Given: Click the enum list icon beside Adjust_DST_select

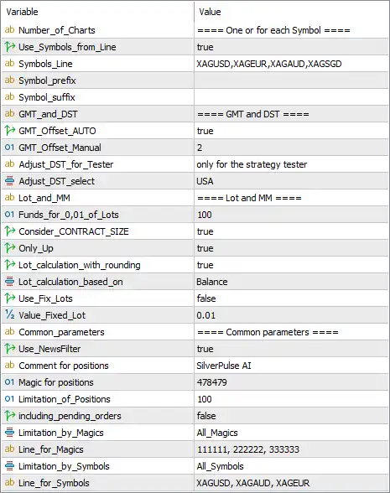Looking at the screenshot, I should pos(10,181).
